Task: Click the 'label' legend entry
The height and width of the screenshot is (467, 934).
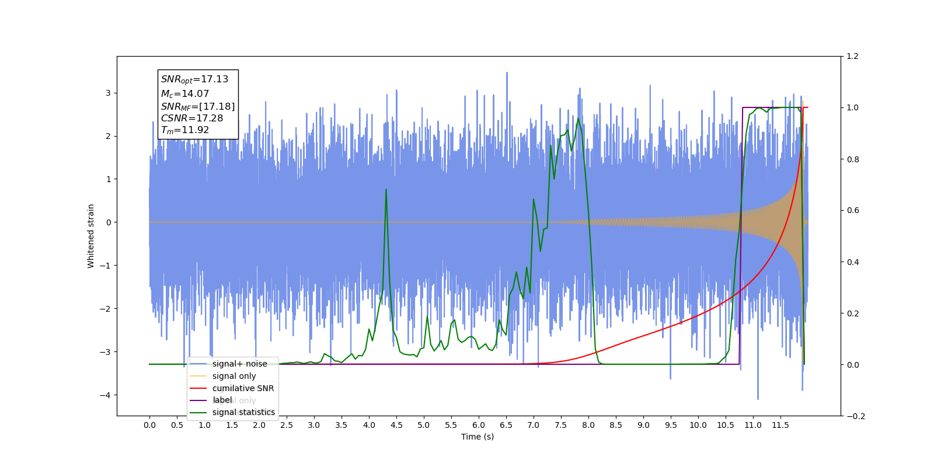Action: pyautogui.click(x=222, y=400)
